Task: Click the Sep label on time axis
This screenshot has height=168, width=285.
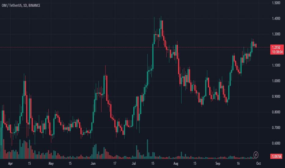Action: point(218,163)
